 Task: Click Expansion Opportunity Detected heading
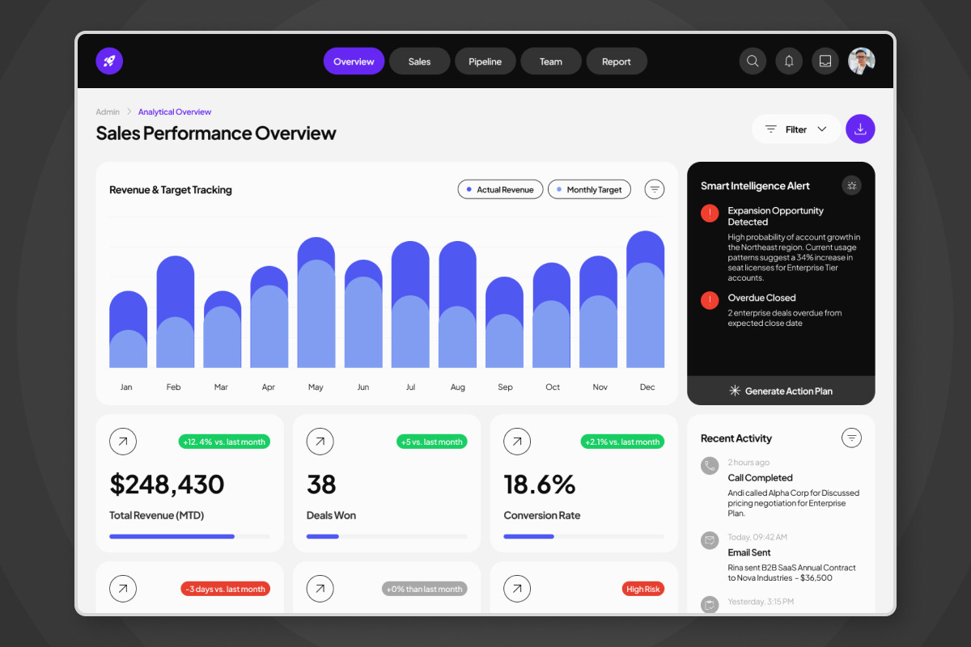click(x=775, y=216)
